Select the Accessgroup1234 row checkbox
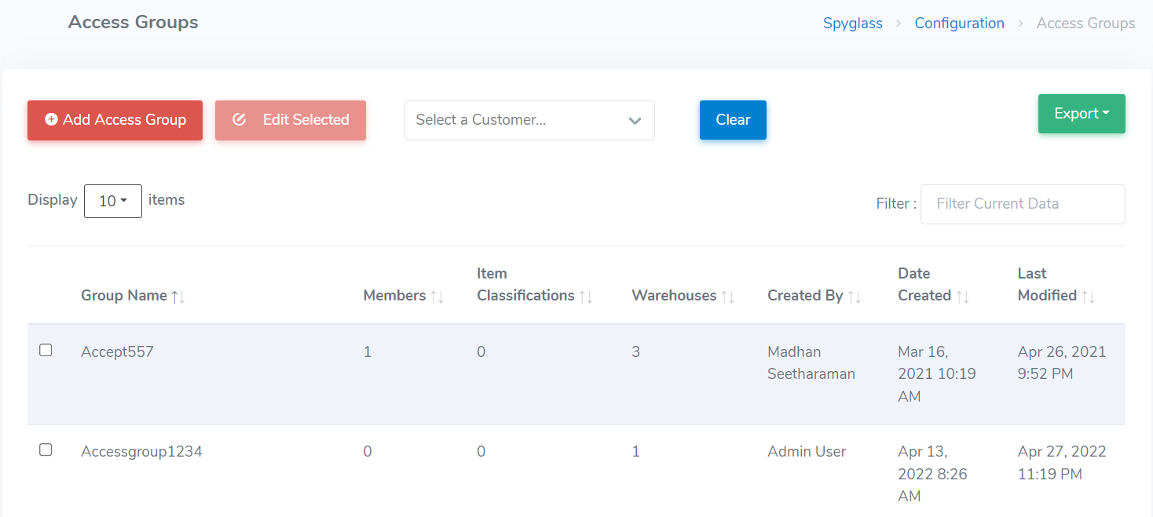The height and width of the screenshot is (517, 1153). 46,450
